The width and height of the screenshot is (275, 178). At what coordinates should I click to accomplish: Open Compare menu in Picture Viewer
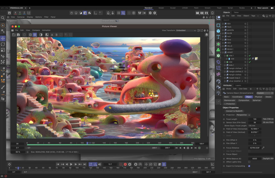(36, 30)
